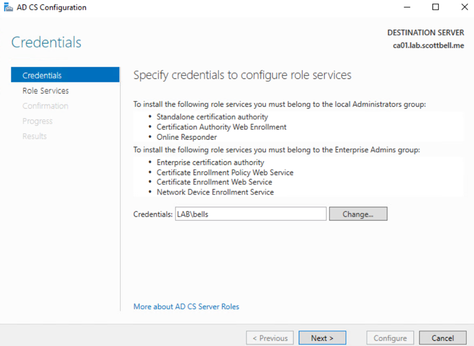
Task: Open More about AD CS Server Roles link
Action: [186, 307]
